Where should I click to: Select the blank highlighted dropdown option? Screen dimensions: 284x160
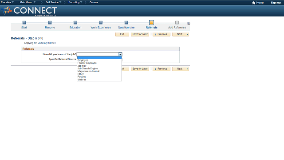point(99,57)
